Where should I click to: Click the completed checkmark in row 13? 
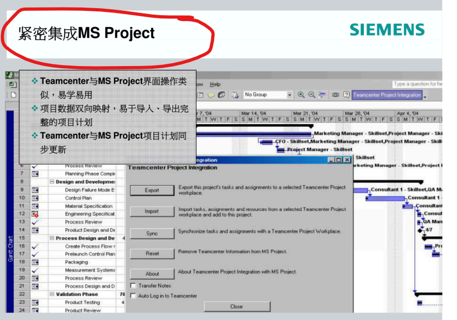[x=35, y=223]
